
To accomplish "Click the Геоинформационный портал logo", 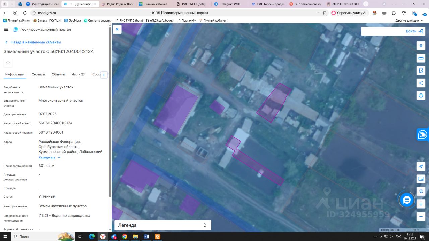I will pos(42,29).
